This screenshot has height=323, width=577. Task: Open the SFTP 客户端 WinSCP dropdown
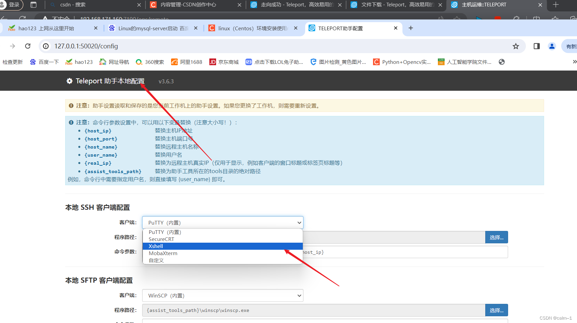(x=222, y=295)
